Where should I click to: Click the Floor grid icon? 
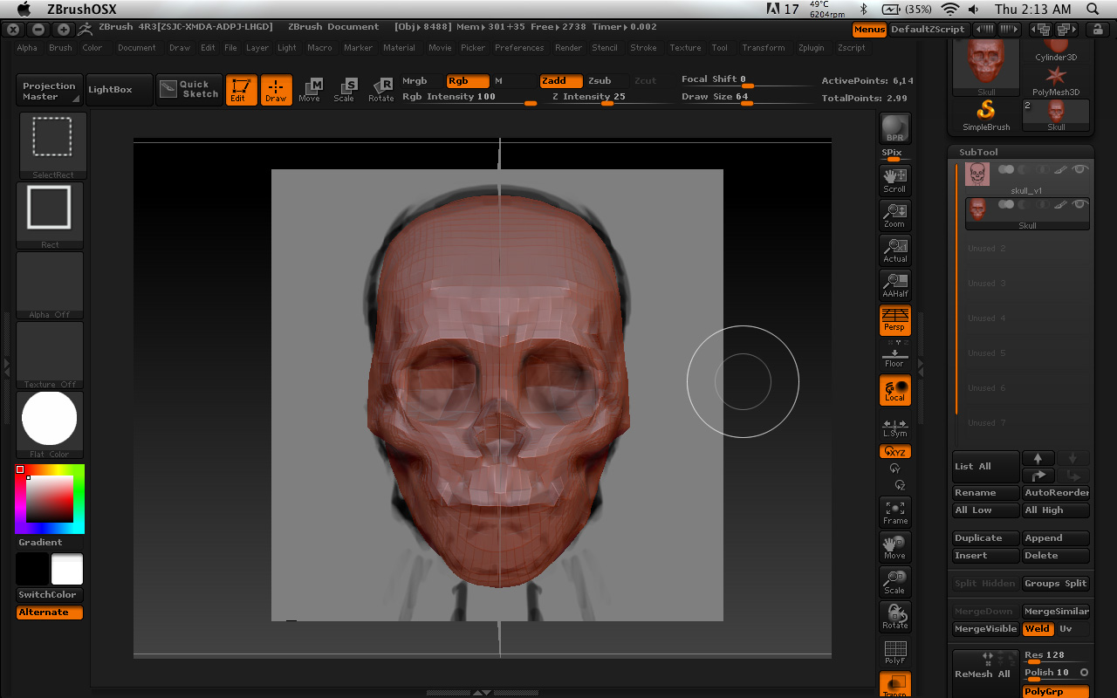[894, 353]
